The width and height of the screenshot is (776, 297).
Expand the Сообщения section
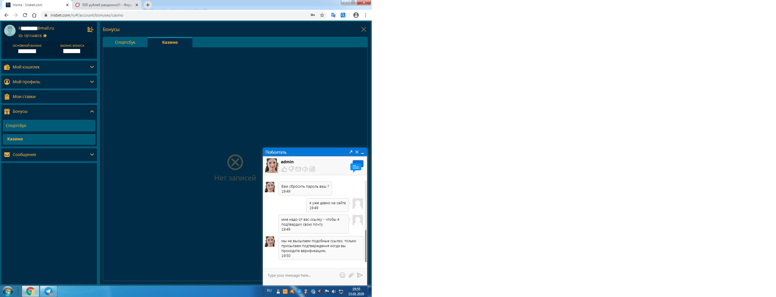pos(49,155)
